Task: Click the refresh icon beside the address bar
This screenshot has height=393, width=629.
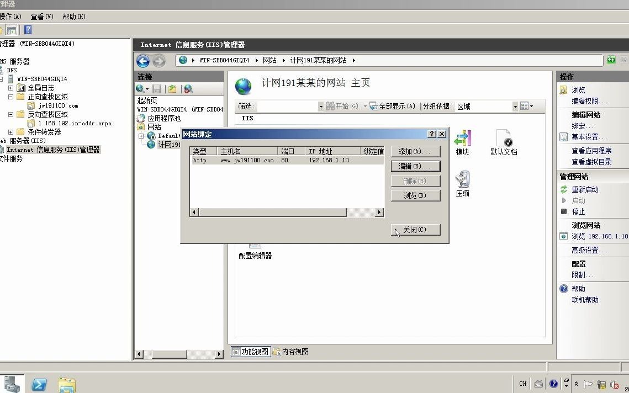Action: click(611, 60)
